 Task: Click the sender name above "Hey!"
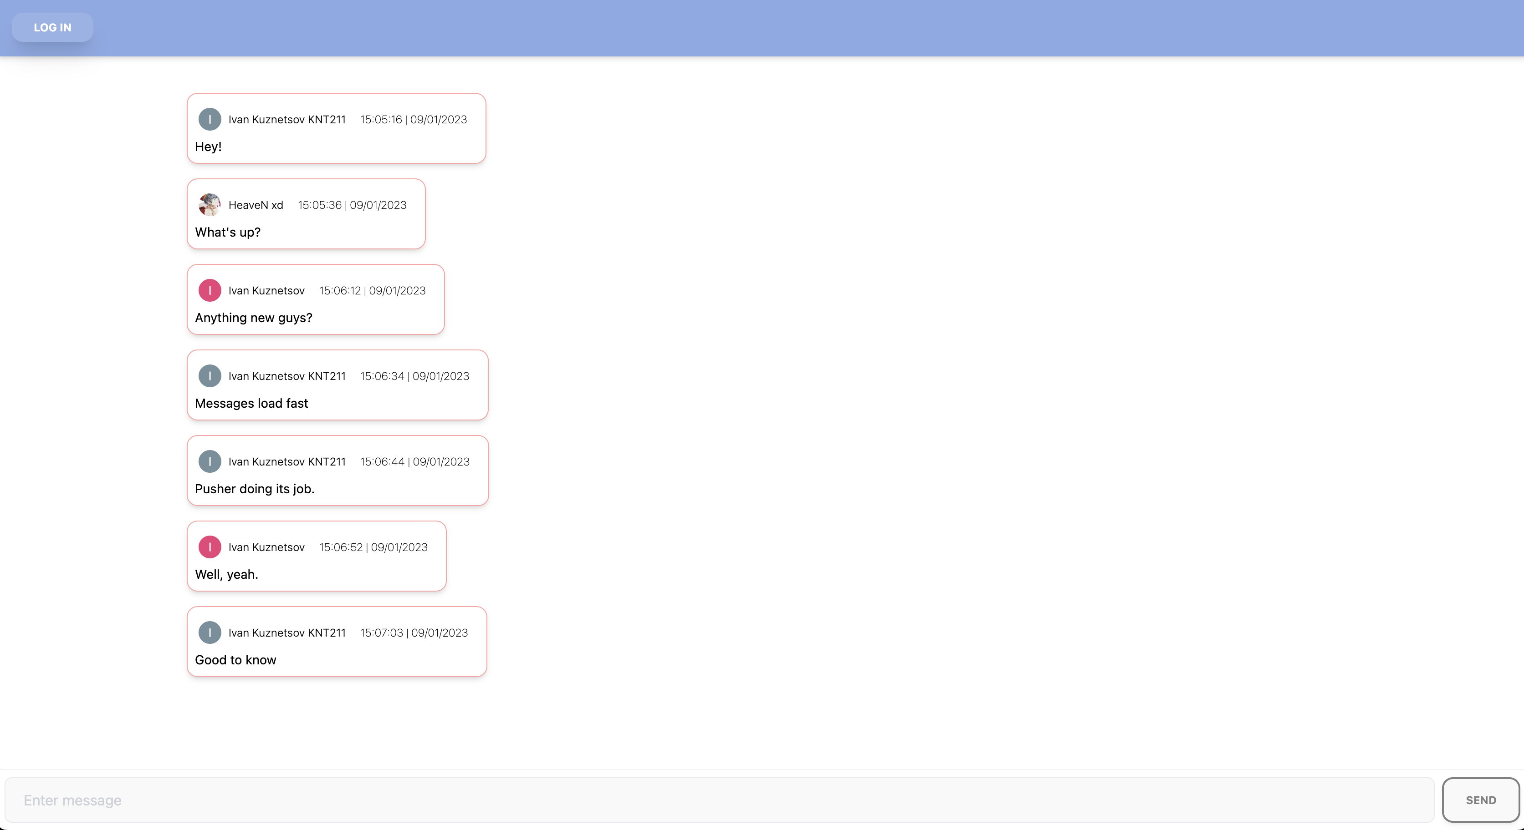(287, 119)
